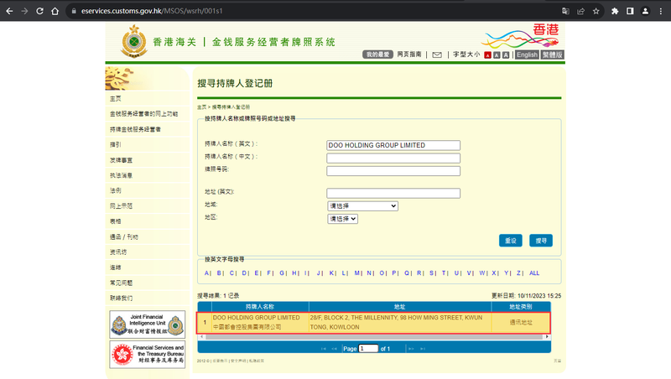Click the 我的最爱 favourites button

378,55
